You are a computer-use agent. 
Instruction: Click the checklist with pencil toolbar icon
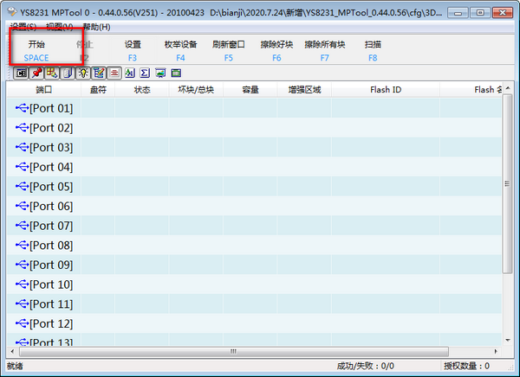[99, 73]
